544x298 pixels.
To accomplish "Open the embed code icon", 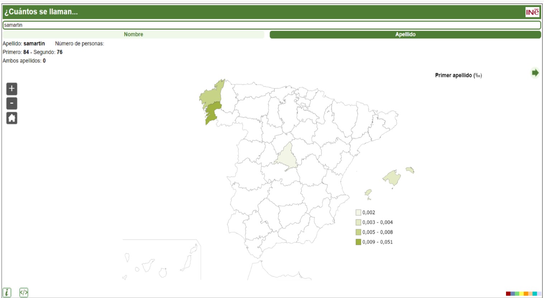I will coord(24,292).
